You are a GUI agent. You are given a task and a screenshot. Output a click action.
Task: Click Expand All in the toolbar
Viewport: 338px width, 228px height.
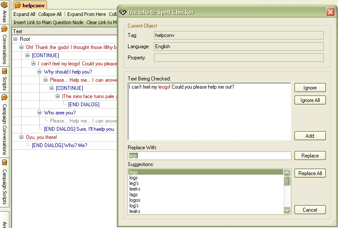24,14
